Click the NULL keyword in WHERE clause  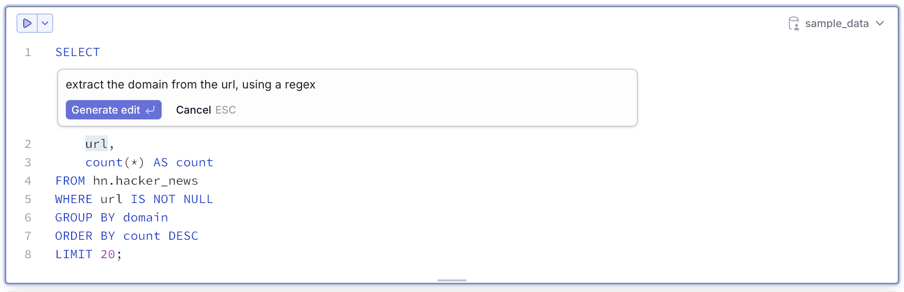point(198,199)
